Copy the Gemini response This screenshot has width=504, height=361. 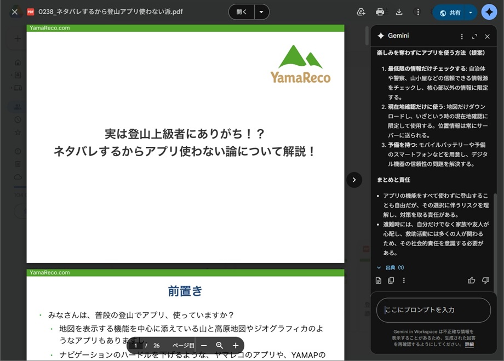click(x=391, y=280)
